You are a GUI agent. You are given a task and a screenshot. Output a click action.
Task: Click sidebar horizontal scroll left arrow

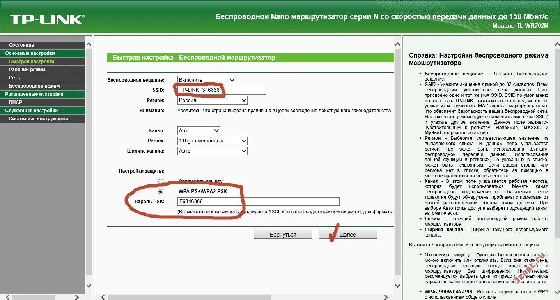[7, 297]
